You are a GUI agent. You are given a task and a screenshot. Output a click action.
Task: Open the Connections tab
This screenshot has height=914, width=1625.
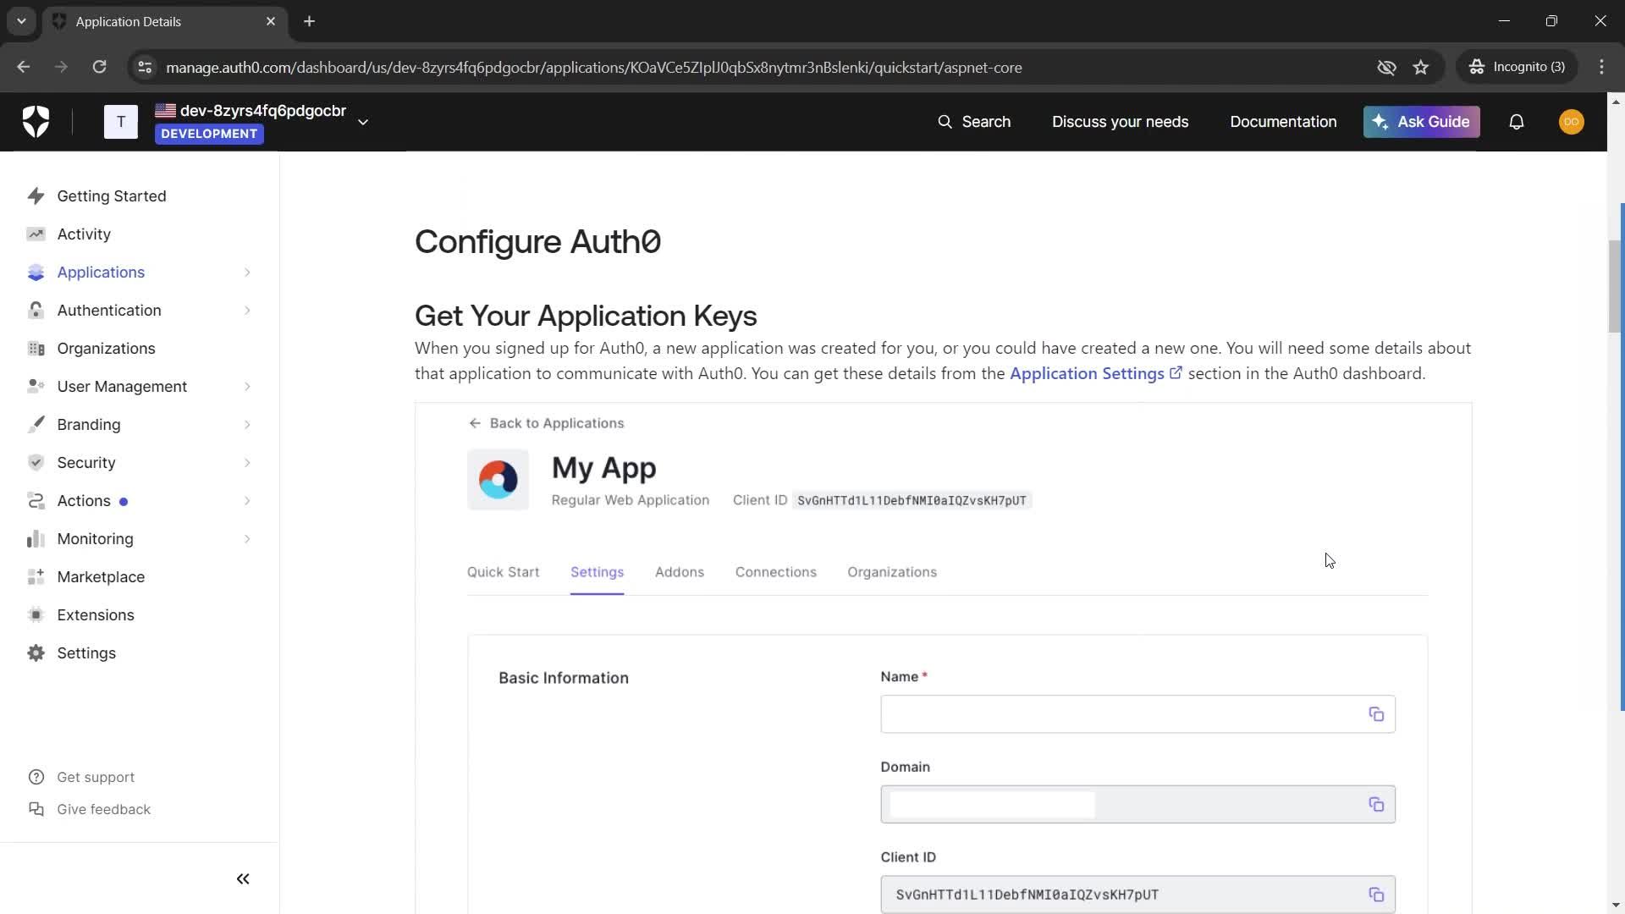tap(776, 572)
